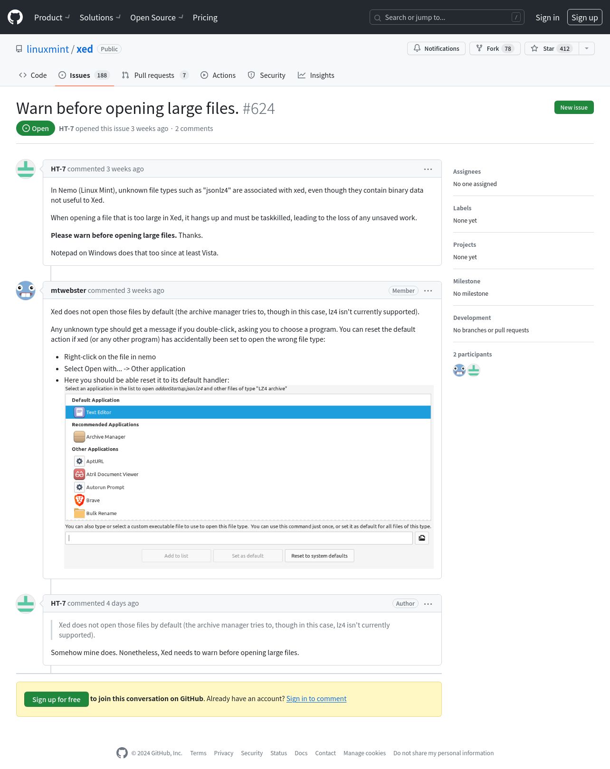This screenshot has height=769, width=610.
Task: Open the Pricing page
Action: [x=205, y=18]
